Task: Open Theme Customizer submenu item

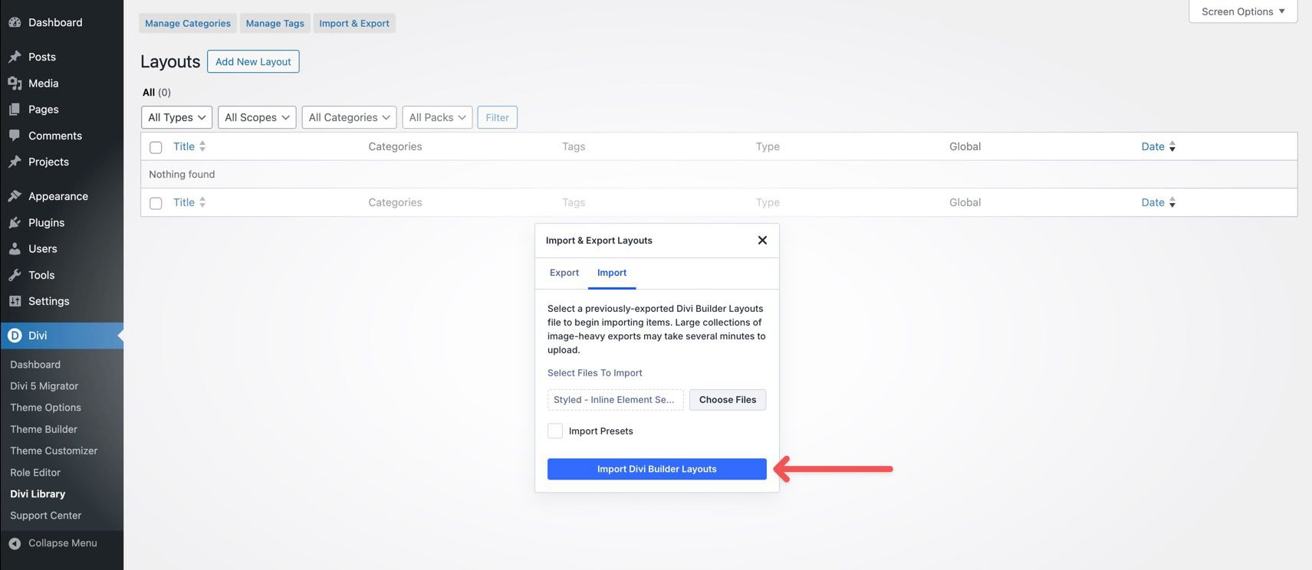Action: pos(54,450)
